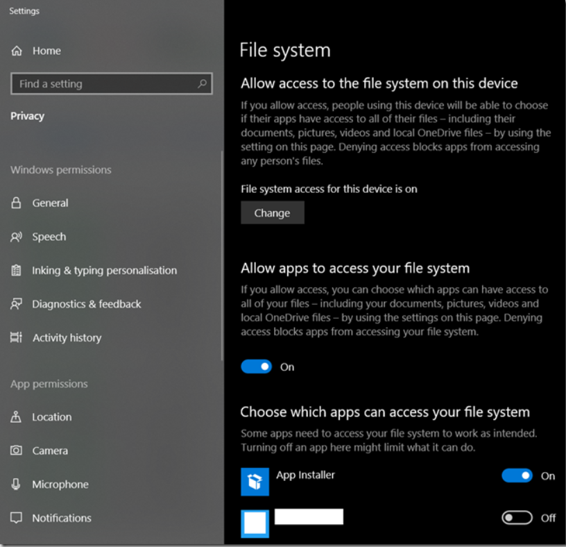Click the App Installer app icon
The image size is (566, 547).
coord(255,481)
